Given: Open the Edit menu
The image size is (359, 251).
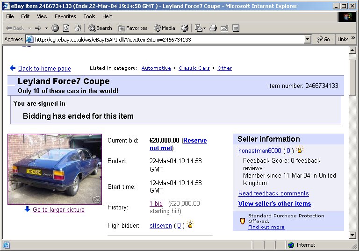Looking at the screenshot, I should pos(25,16).
